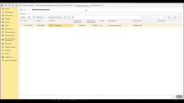Open the Справочники section
This screenshot has height=103, width=184.
coord(9,57)
